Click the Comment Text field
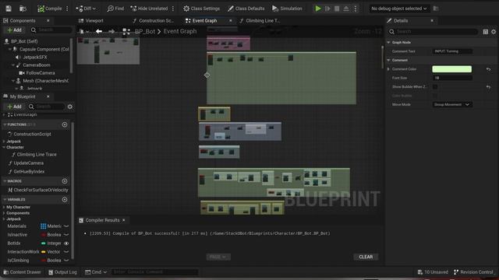This screenshot has height=280, width=499. (x=452, y=51)
